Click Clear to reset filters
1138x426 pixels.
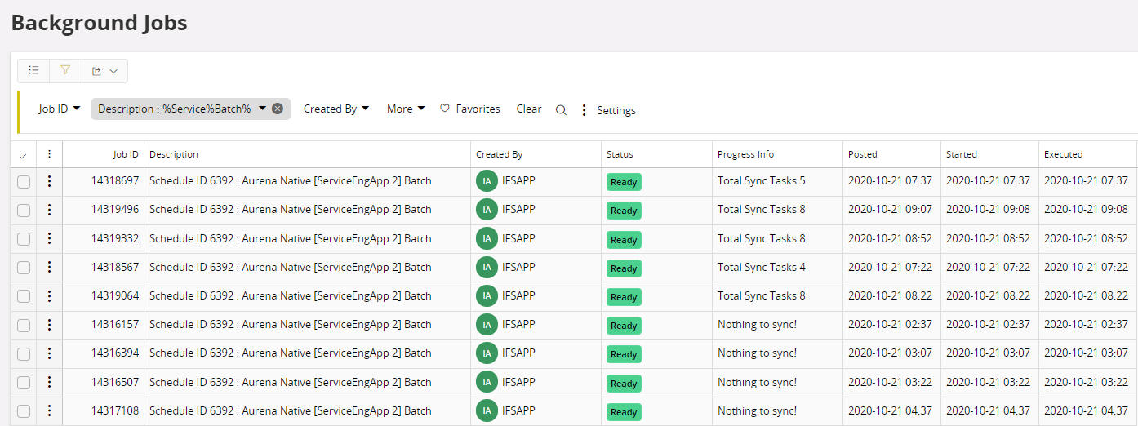click(x=529, y=109)
